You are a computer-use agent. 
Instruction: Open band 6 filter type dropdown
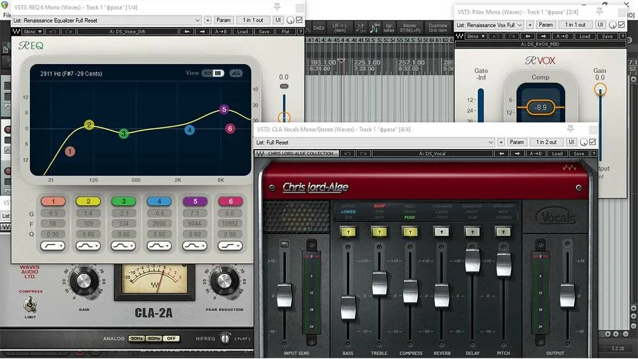[x=230, y=246]
